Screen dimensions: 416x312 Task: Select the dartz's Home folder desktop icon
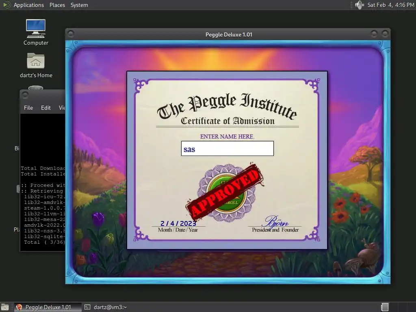coord(36,65)
